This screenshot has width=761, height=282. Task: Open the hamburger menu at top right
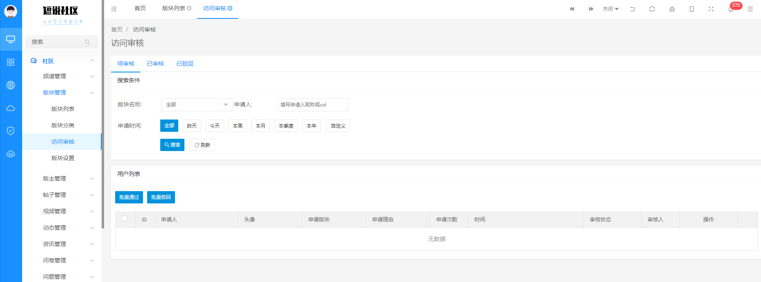750,9
